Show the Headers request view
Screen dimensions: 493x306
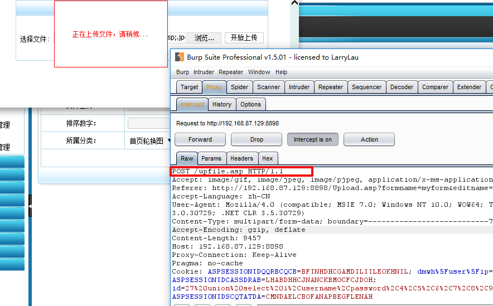(241, 158)
